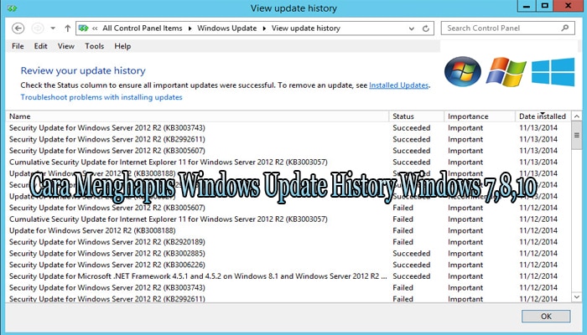Viewport: 587px width, 335px height.
Task: Click the search magnifier icon
Action: click(x=565, y=28)
